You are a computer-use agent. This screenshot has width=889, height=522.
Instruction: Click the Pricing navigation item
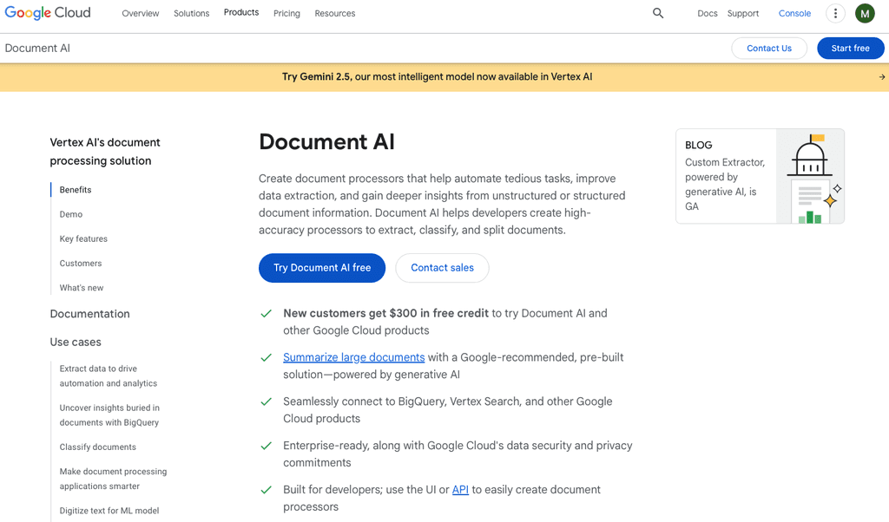286,13
